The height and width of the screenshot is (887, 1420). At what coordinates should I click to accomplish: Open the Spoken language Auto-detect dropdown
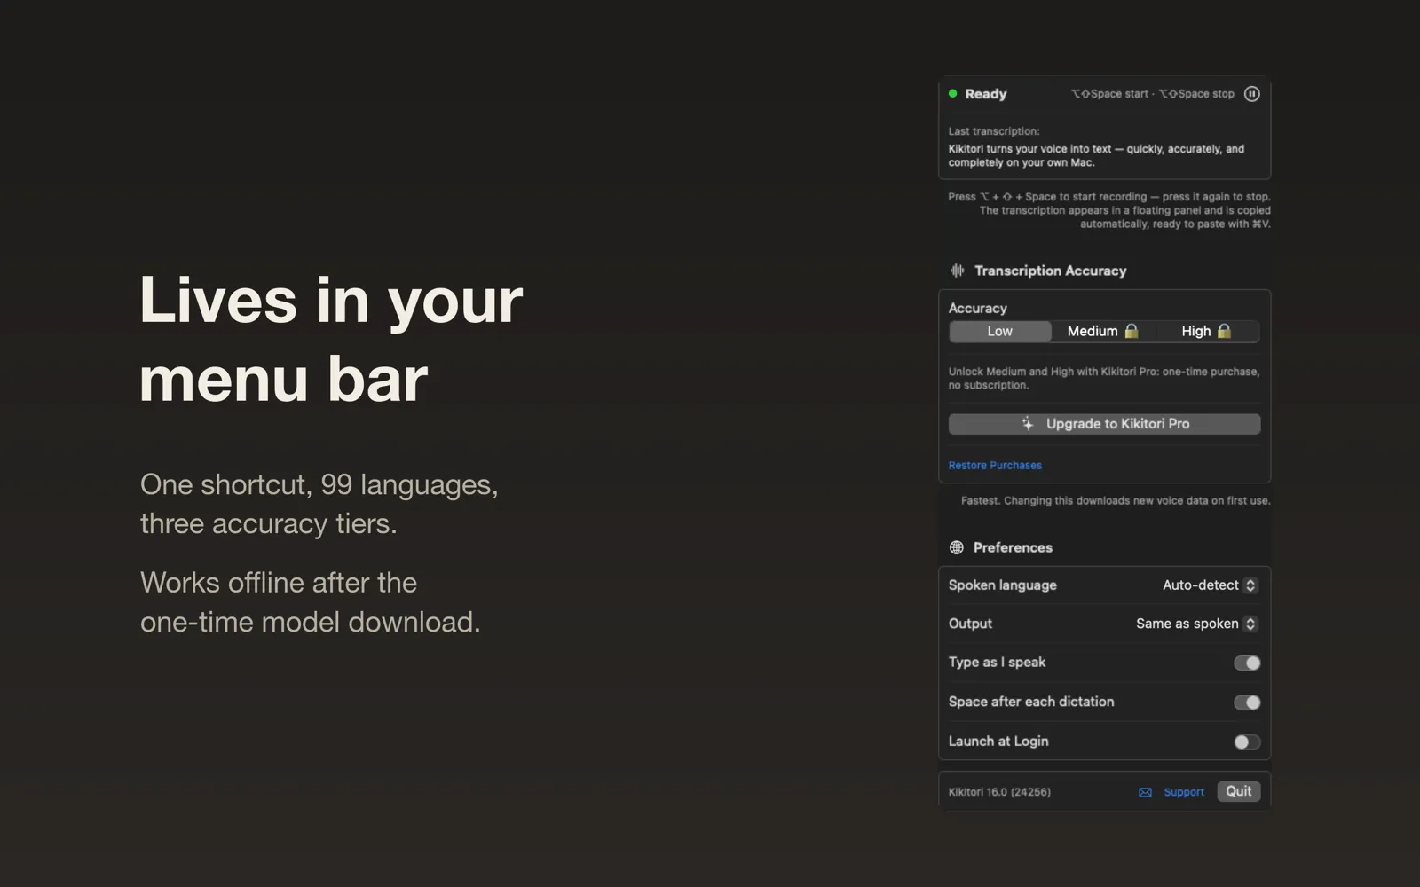(1210, 585)
